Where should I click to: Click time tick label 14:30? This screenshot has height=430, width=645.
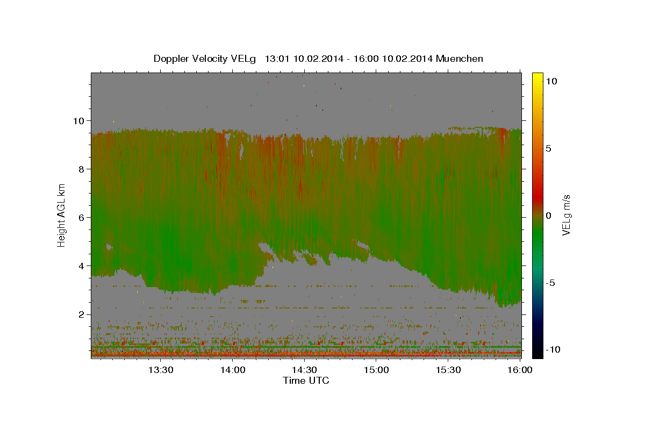click(304, 370)
